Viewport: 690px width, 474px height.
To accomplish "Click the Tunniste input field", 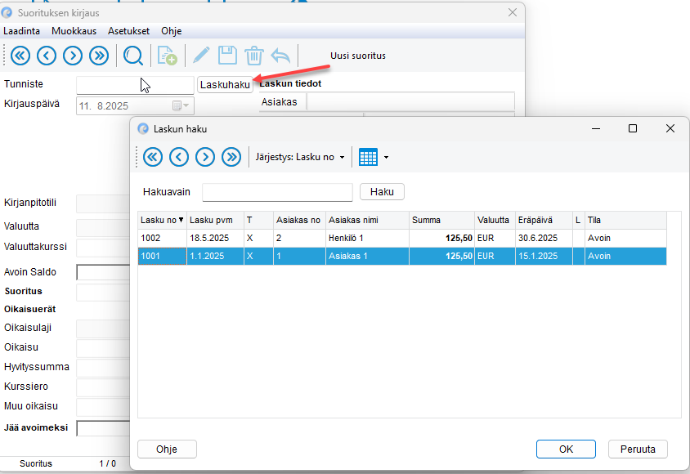I will tap(135, 85).
